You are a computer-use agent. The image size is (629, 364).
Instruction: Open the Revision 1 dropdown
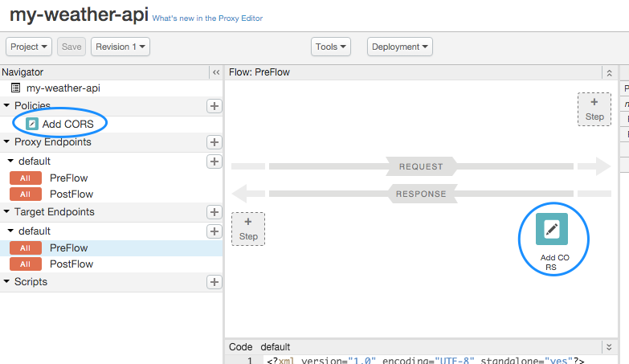pyautogui.click(x=120, y=47)
